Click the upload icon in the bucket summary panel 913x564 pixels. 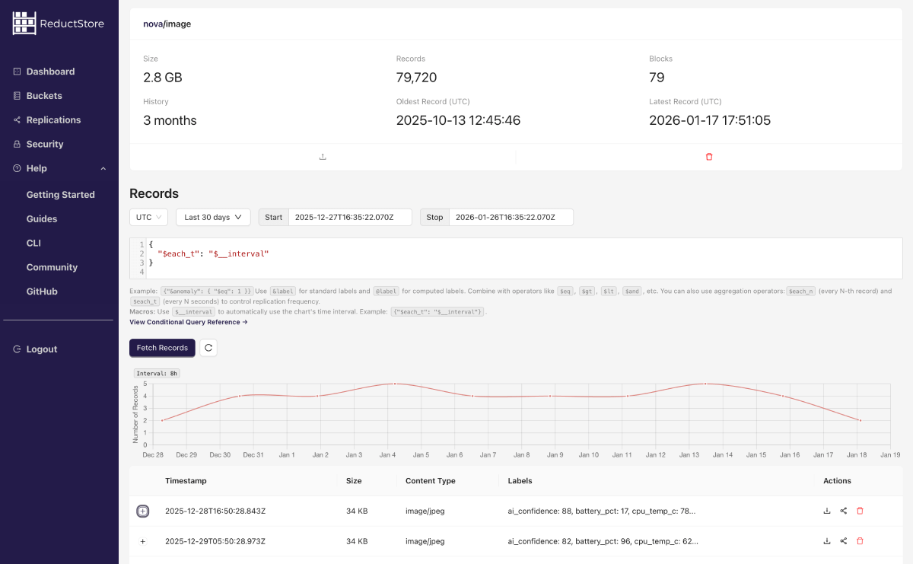pyautogui.click(x=323, y=156)
